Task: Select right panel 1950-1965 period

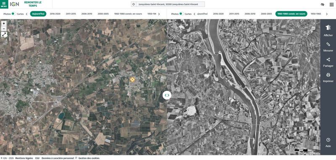Action: [x=316, y=14]
